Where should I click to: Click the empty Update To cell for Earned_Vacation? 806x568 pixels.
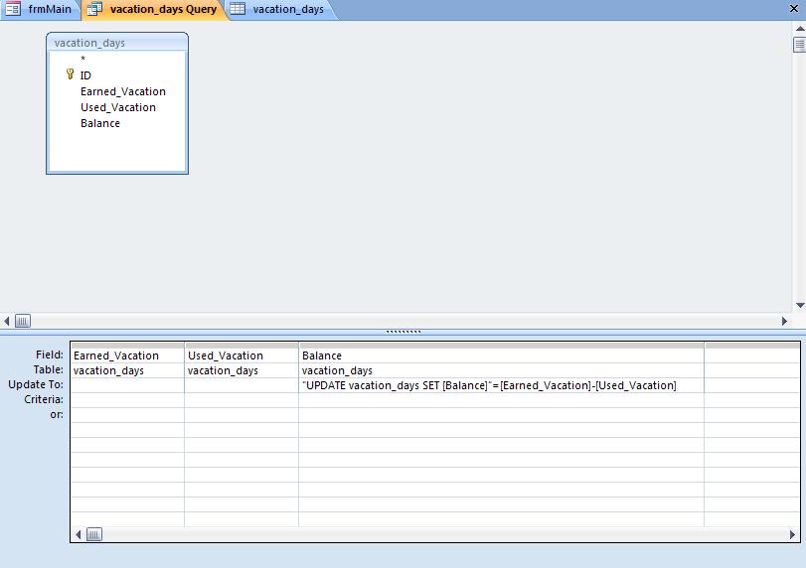pos(127,385)
